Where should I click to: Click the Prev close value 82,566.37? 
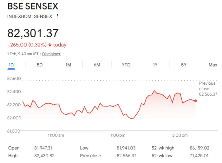click(126, 156)
